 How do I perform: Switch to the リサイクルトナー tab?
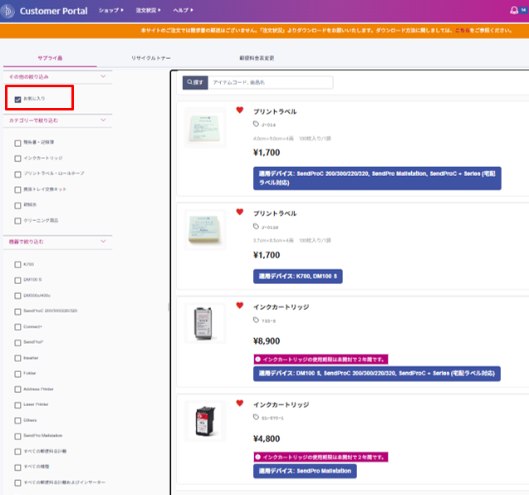click(x=150, y=58)
